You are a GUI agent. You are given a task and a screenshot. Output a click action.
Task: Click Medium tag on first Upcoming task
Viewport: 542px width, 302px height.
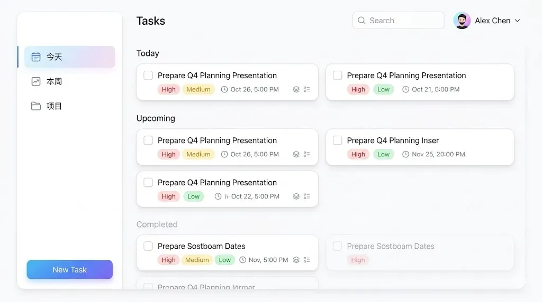point(198,154)
